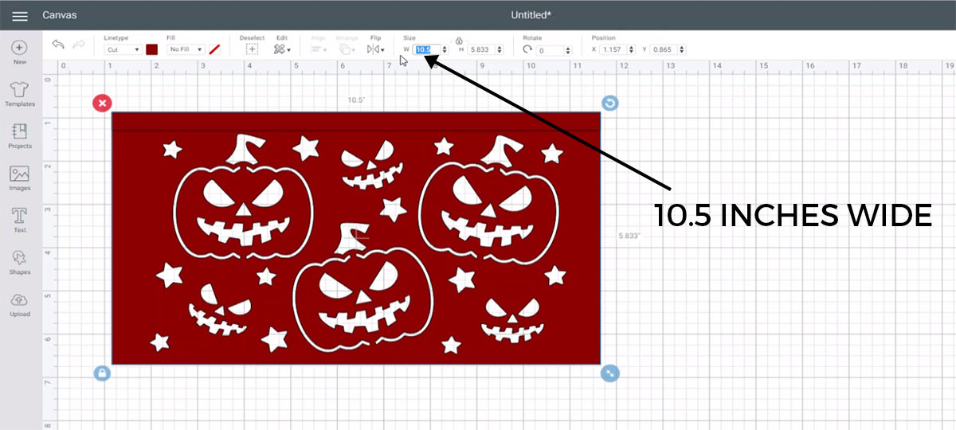This screenshot has width=956, height=430.
Task: Click the blue rotate handle on selection
Action: (x=609, y=103)
